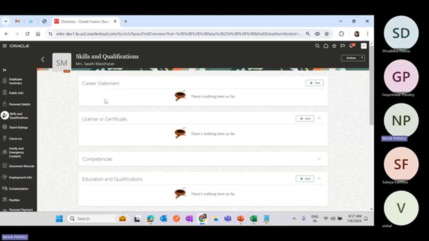This screenshot has width=429, height=241.
Task: Click the Chrome home button
Action: [38, 34]
